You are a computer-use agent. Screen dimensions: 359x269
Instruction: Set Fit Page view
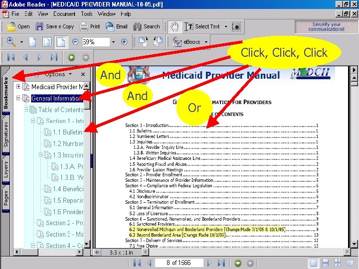click(x=47, y=42)
